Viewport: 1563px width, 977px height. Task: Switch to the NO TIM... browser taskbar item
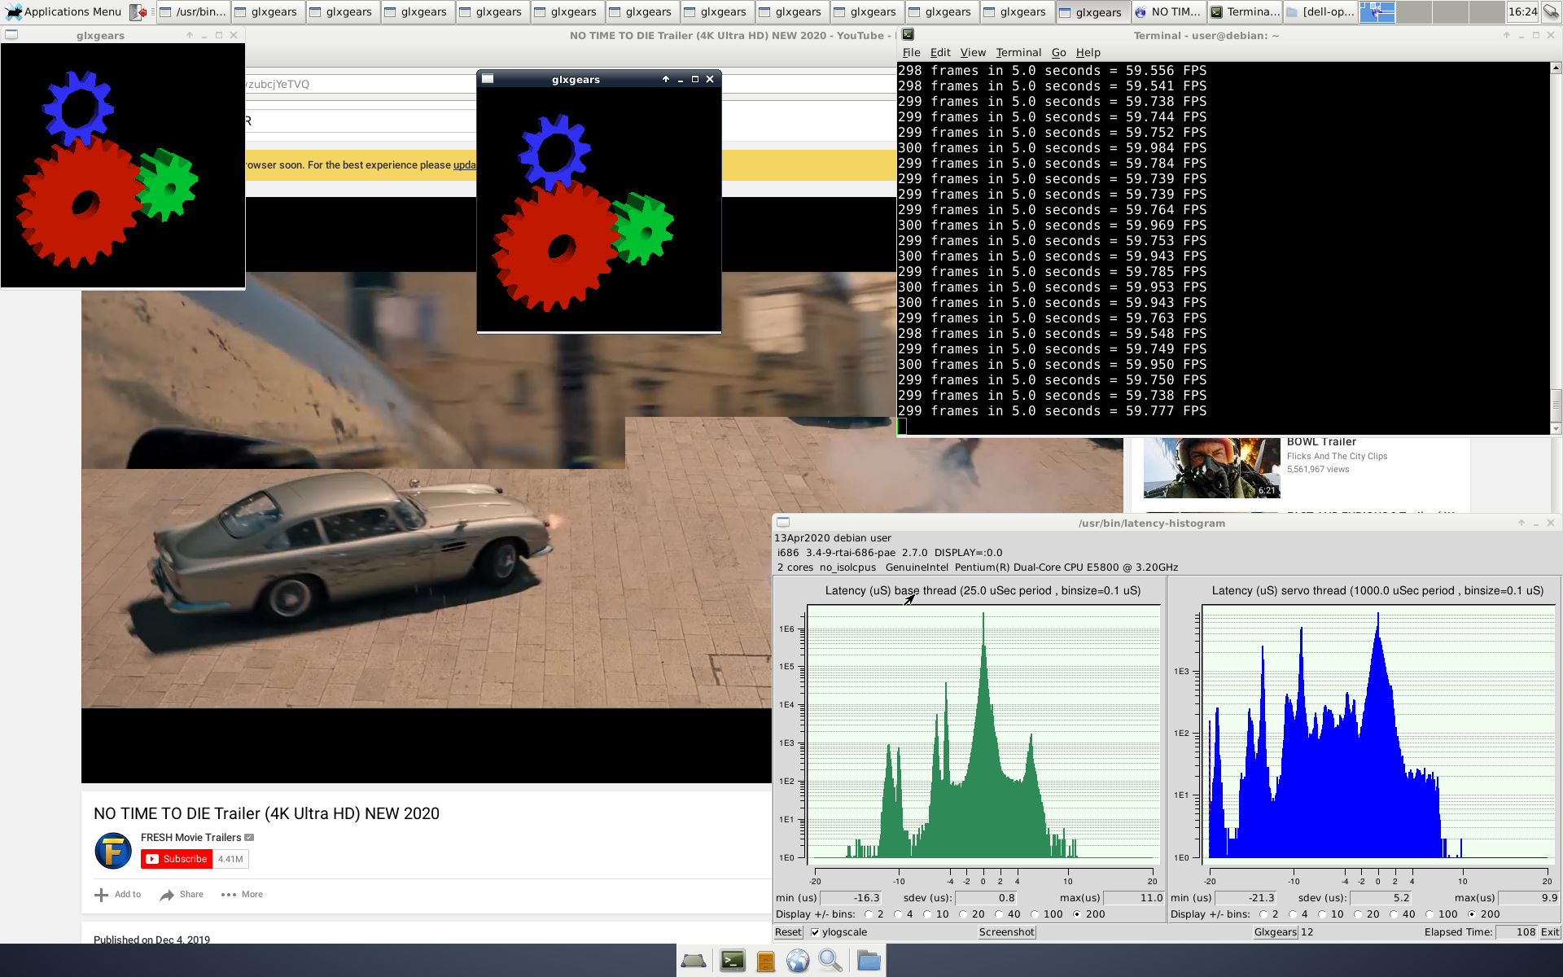(x=1167, y=11)
